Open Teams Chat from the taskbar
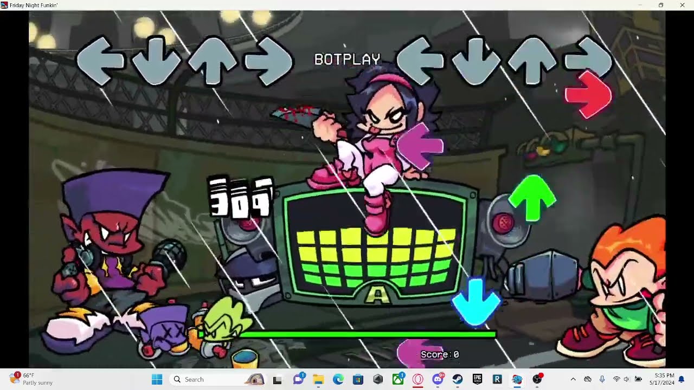This screenshot has width=694, height=390. (x=298, y=379)
